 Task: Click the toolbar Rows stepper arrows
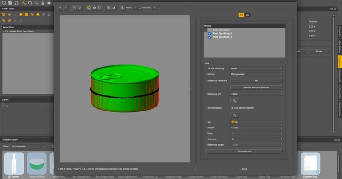click(140, 8)
